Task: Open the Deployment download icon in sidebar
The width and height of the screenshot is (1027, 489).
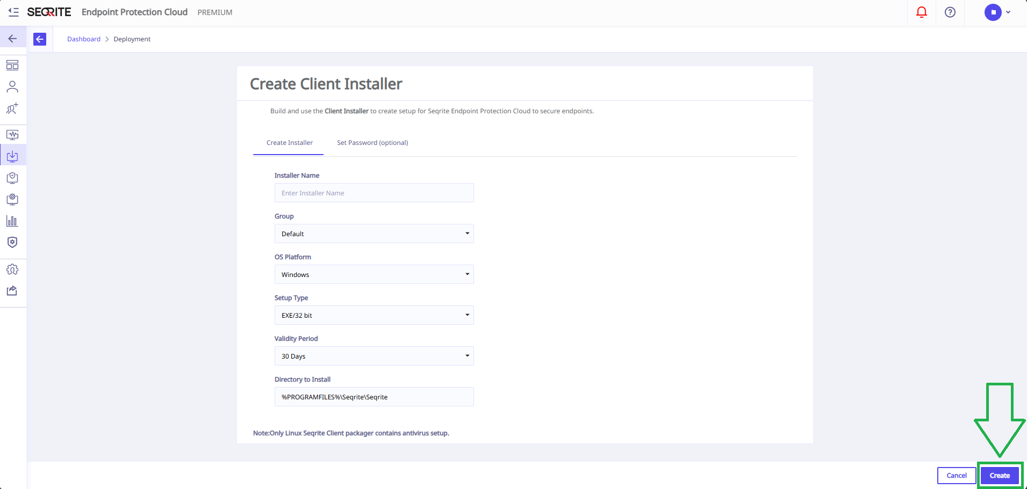Action: coord(12,156)
